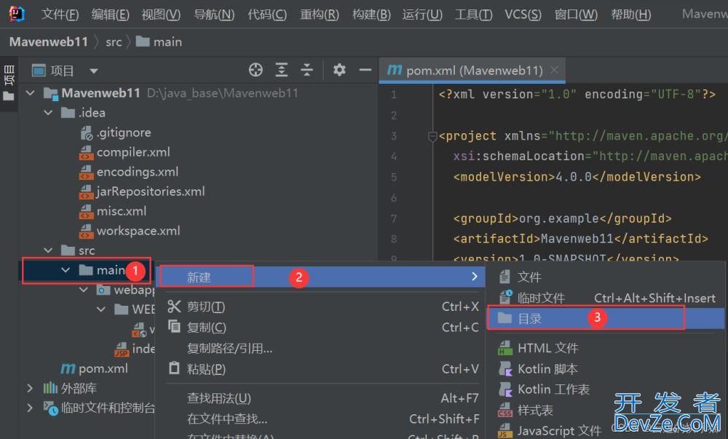The image size is (728, 439).
Task: Select 文件 in the new submenu
Action: click(x=606, y=277)
